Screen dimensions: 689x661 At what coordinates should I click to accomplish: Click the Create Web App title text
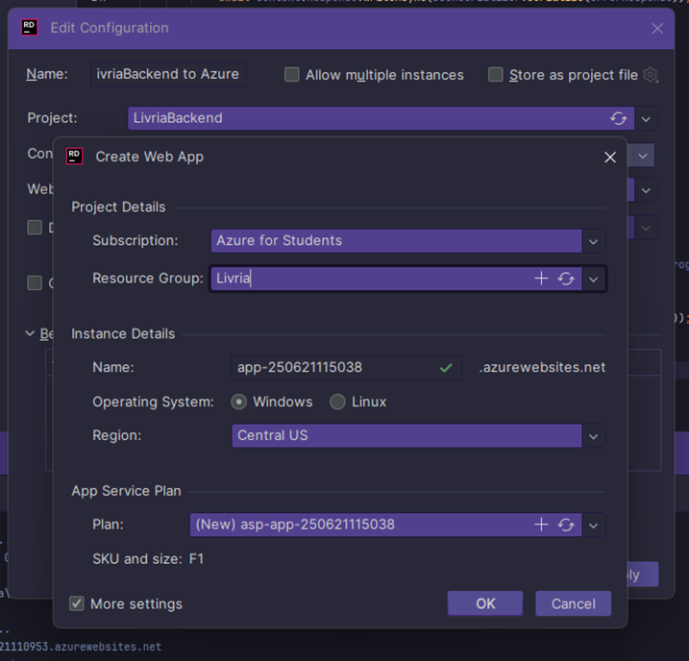[149, 157]
